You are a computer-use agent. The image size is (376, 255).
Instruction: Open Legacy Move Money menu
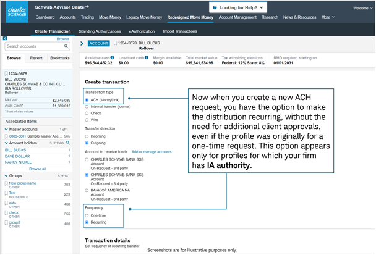click(144, 17)
